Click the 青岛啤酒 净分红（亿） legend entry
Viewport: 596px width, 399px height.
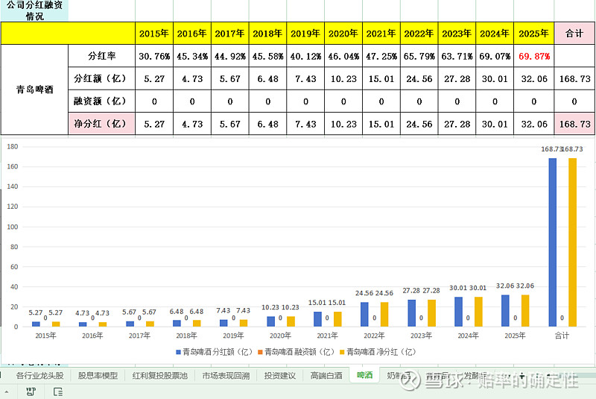coord(378,352)
